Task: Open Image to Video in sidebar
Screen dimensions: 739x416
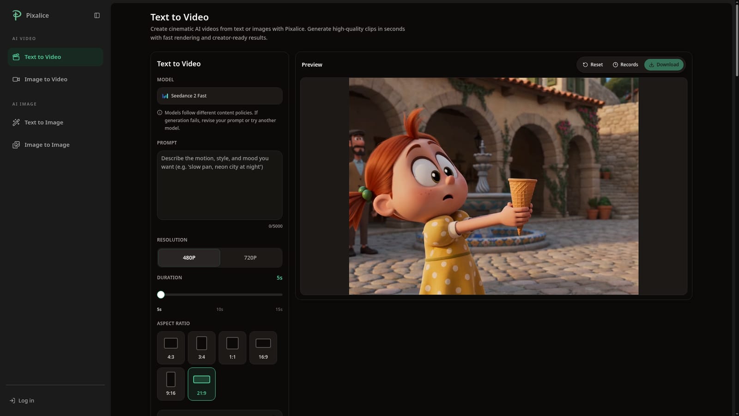Action: point(55,80)
